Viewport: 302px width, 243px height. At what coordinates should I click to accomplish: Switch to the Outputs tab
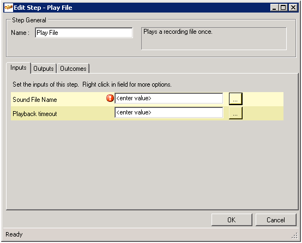43,69
